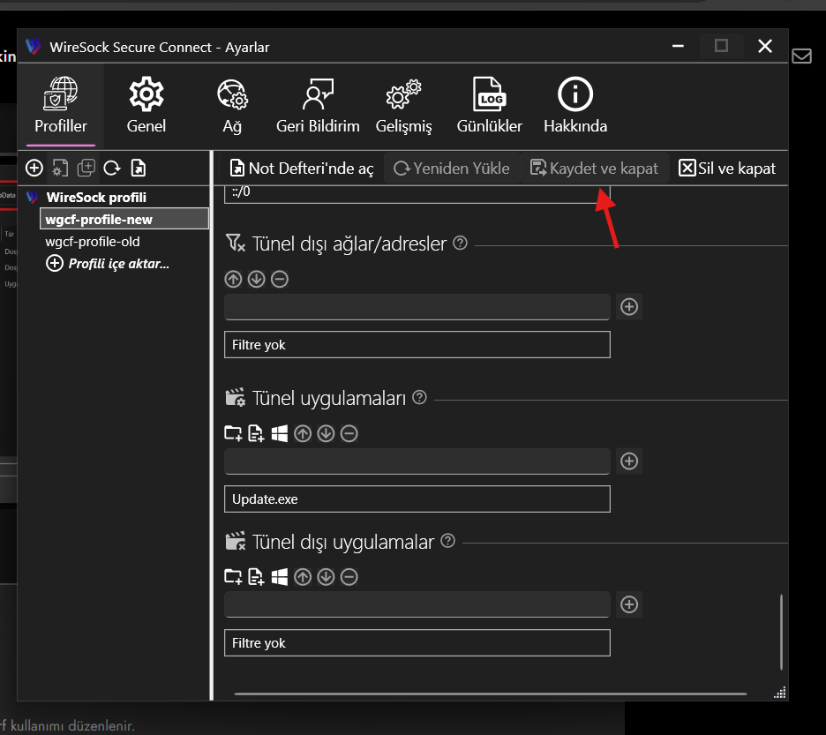Click Kaydet ve kapat button
The image size is (826, 735).
tap(594, 168)
